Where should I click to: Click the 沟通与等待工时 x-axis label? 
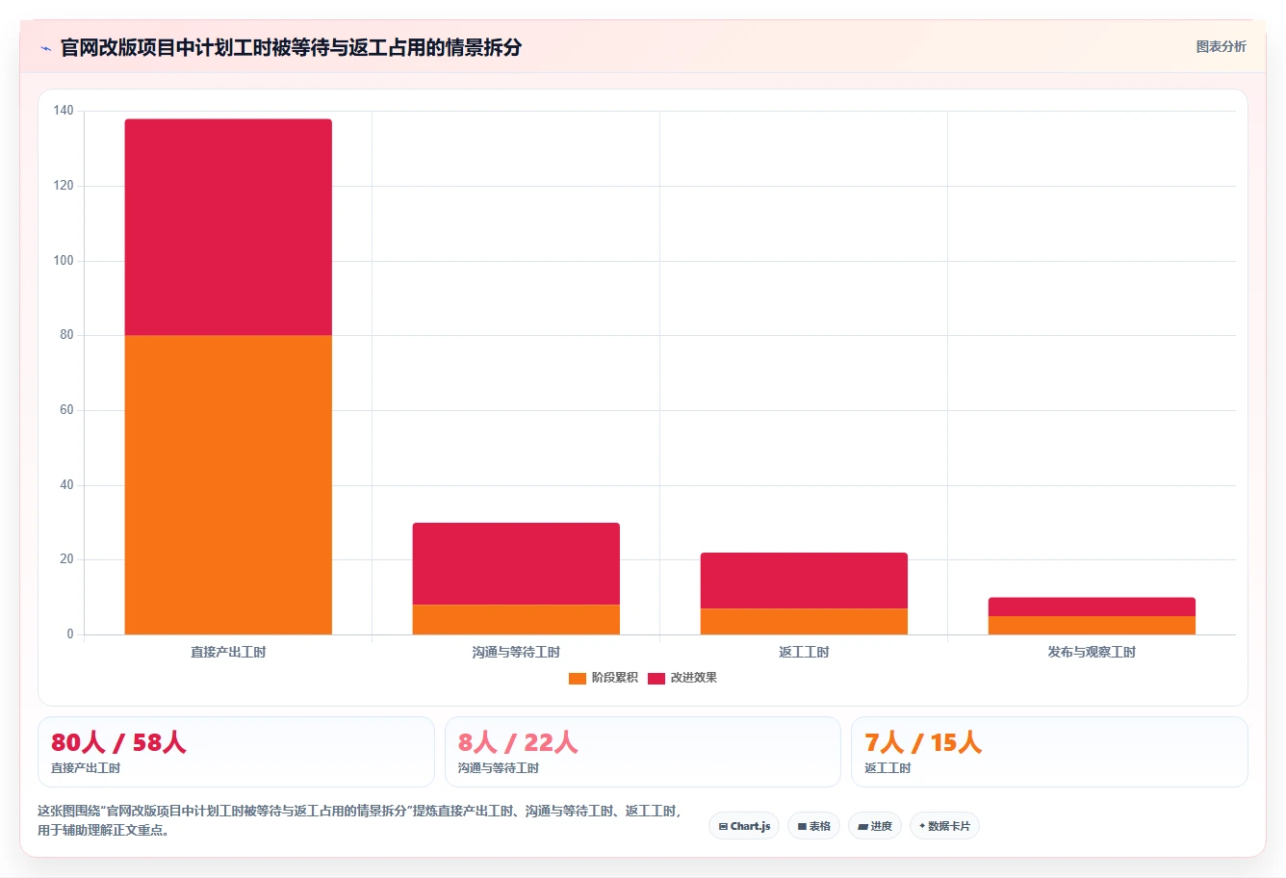pos(516,652)
